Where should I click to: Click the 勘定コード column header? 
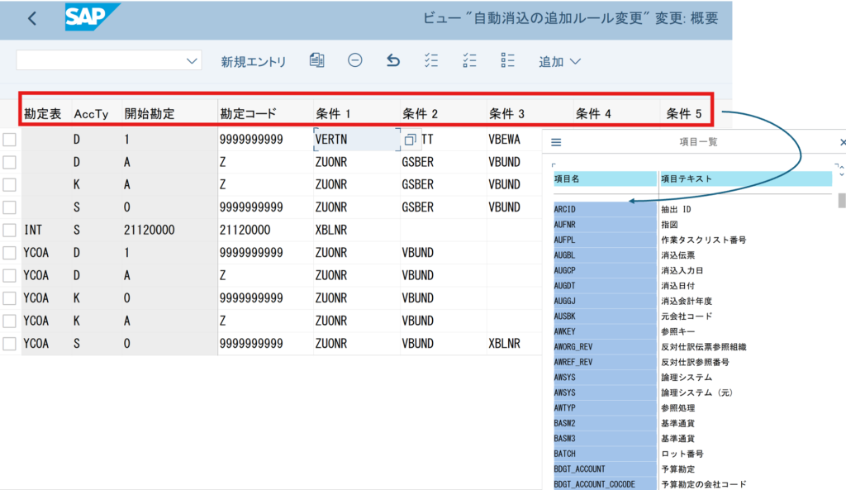tap(248, 114)
